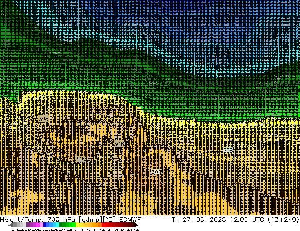
Task: Click the date "27-03-2025"
Action: [204, 219]
